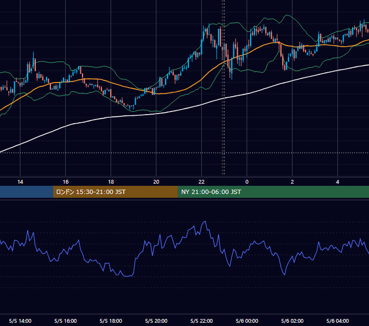This screenshot has width=369, height=326.
Task: Click the 5/5 18:00 bottom axis label
Action: tap(111, 321)
